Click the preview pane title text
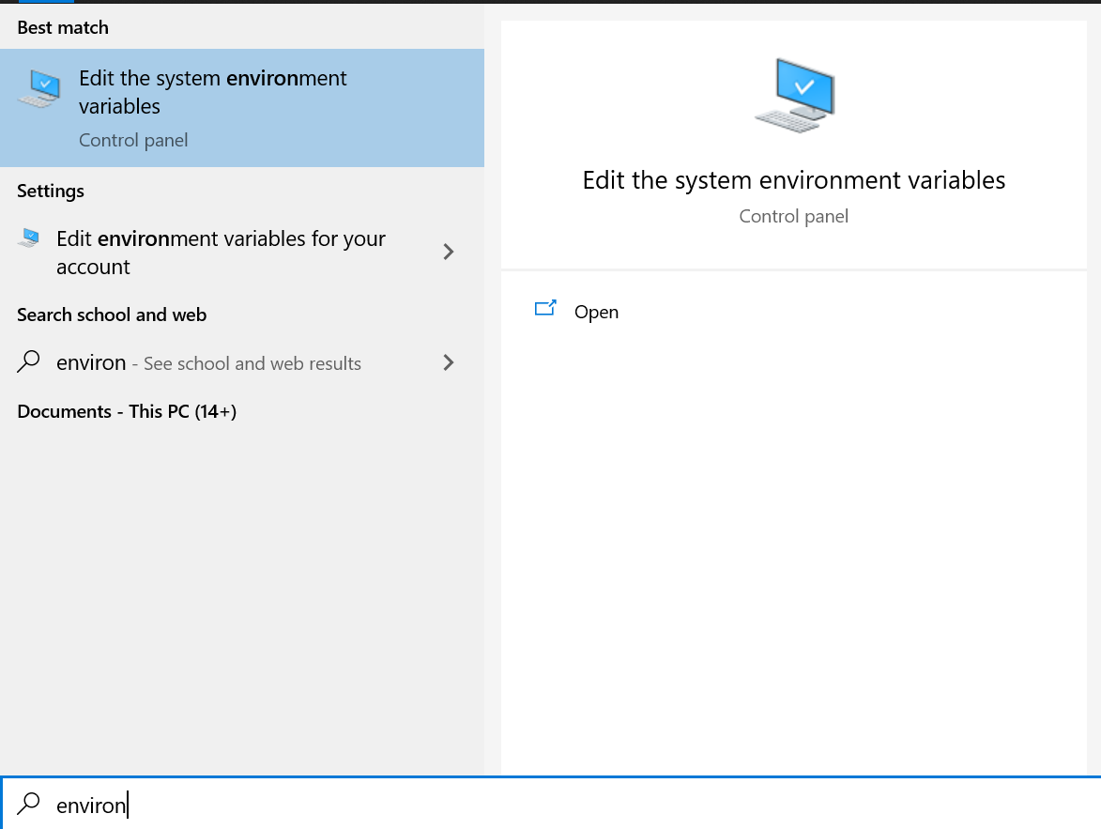 (x=793, y=180)
